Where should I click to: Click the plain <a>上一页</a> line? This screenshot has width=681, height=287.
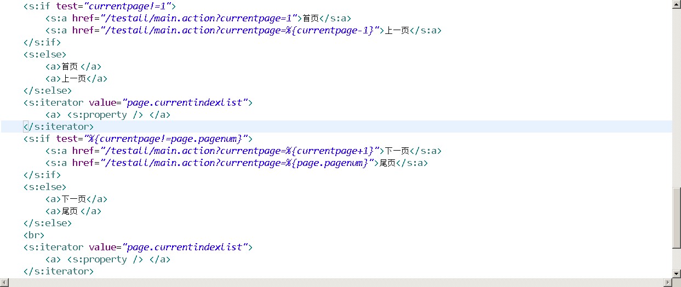click(x=76, y=78)
